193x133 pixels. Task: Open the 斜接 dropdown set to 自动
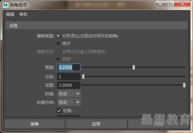point(69,94)
